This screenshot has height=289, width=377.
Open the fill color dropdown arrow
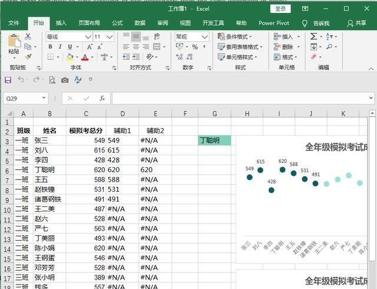[77, 57]
